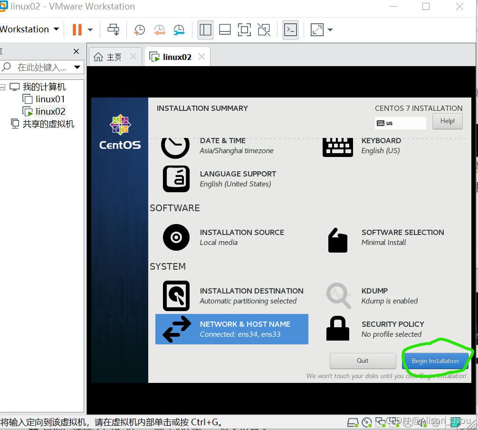
Task: Open Network & Host Name arrows icon
Action: pyautogui.click(x=177, y=329)
